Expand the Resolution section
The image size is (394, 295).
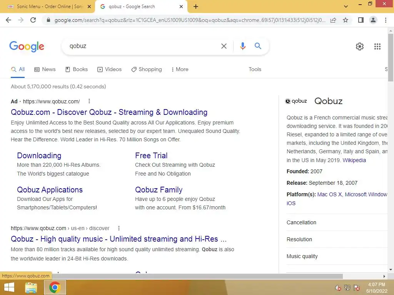coord(337,239)
